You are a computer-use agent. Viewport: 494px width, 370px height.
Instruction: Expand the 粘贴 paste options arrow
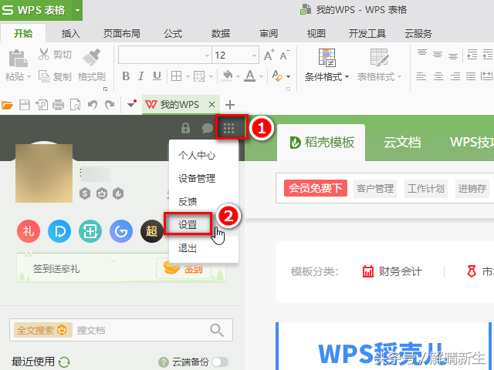29,76
